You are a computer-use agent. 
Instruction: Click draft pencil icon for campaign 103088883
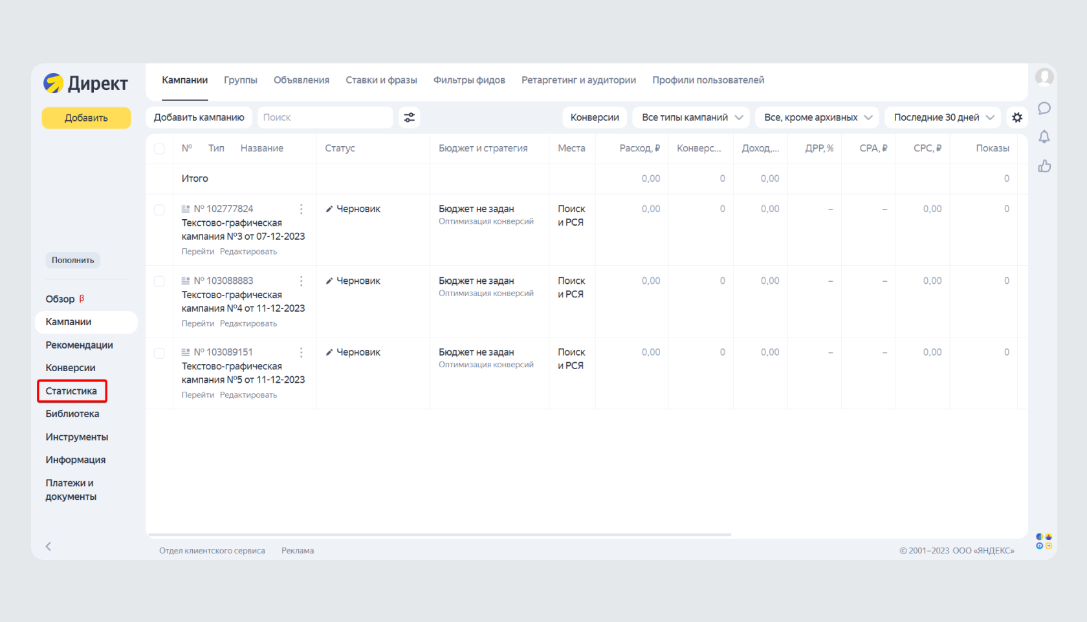coord(329,281)
